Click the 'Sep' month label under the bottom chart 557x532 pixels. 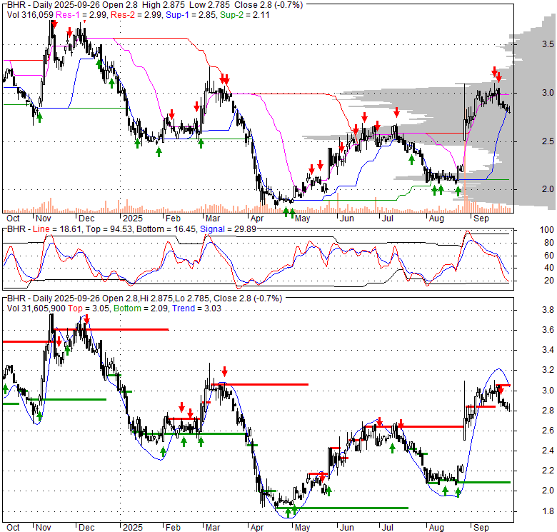click(x=481, y=528)
